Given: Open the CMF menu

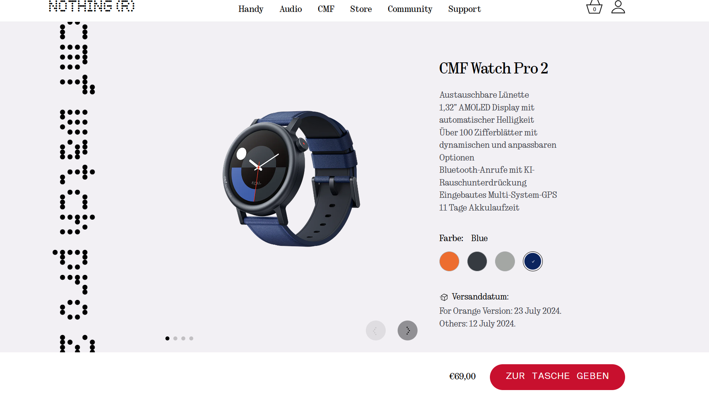Looking at the screenshot, I should (x=326, y=9).
